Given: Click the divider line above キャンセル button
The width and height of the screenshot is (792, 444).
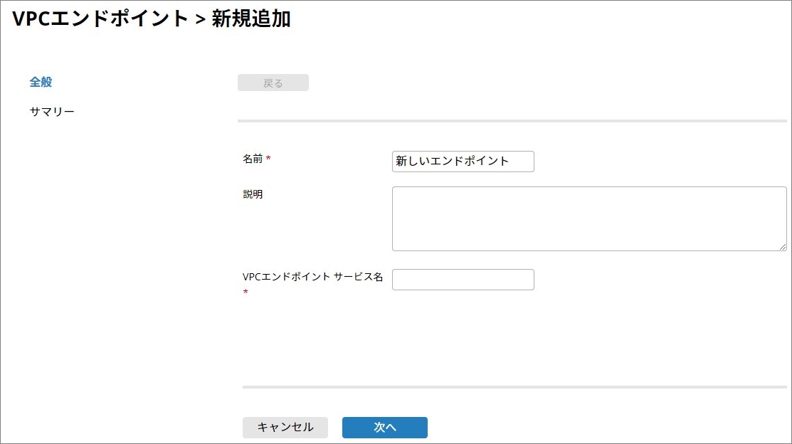Looking at the screenshot, I should [514, 387].
